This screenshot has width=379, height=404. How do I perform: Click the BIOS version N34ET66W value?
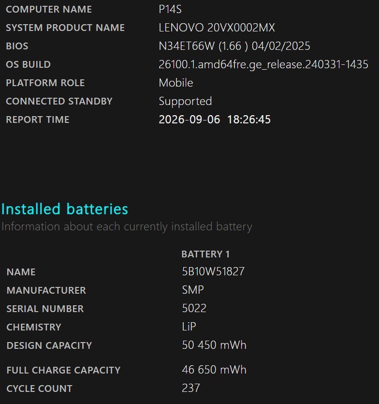coord(234,46)
